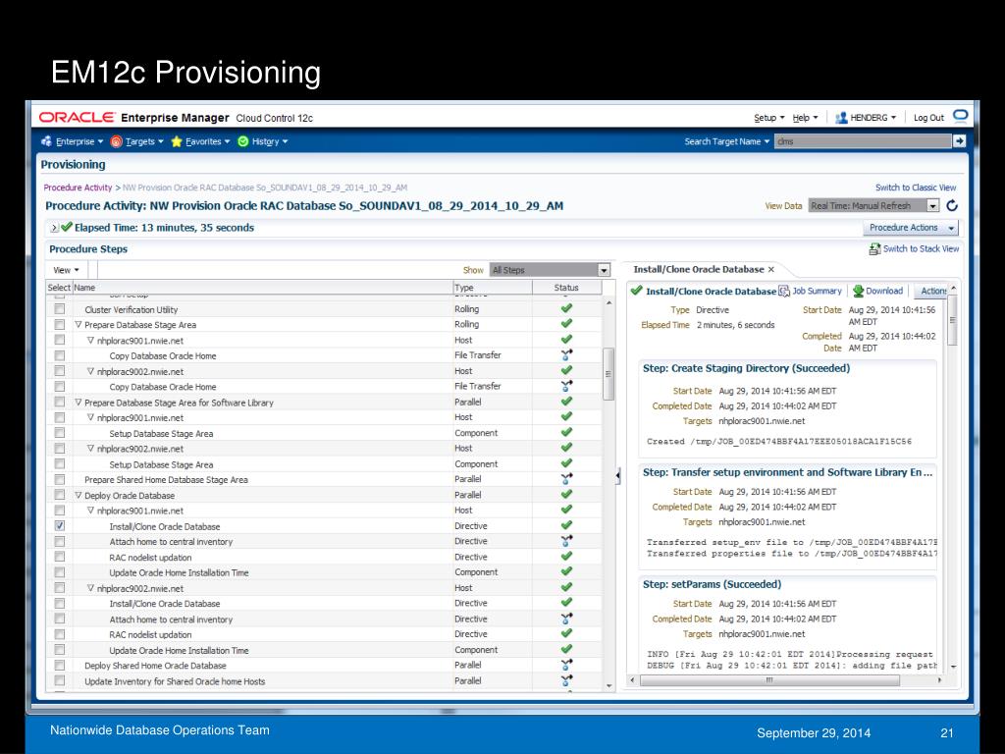Image resolution: width=1005 pixels, height=754 pixels.
Task: Click the HENDERG user icon
Action: pos(841,118)
